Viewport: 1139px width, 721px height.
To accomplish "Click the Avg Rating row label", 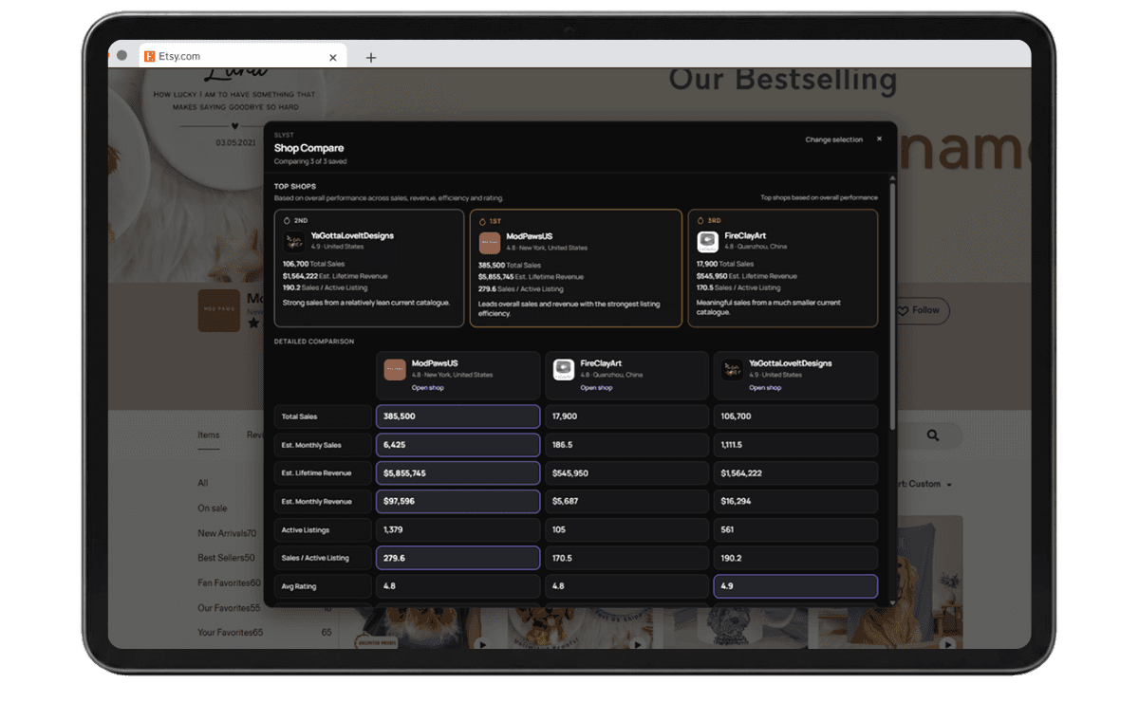I will coord(323,586).
